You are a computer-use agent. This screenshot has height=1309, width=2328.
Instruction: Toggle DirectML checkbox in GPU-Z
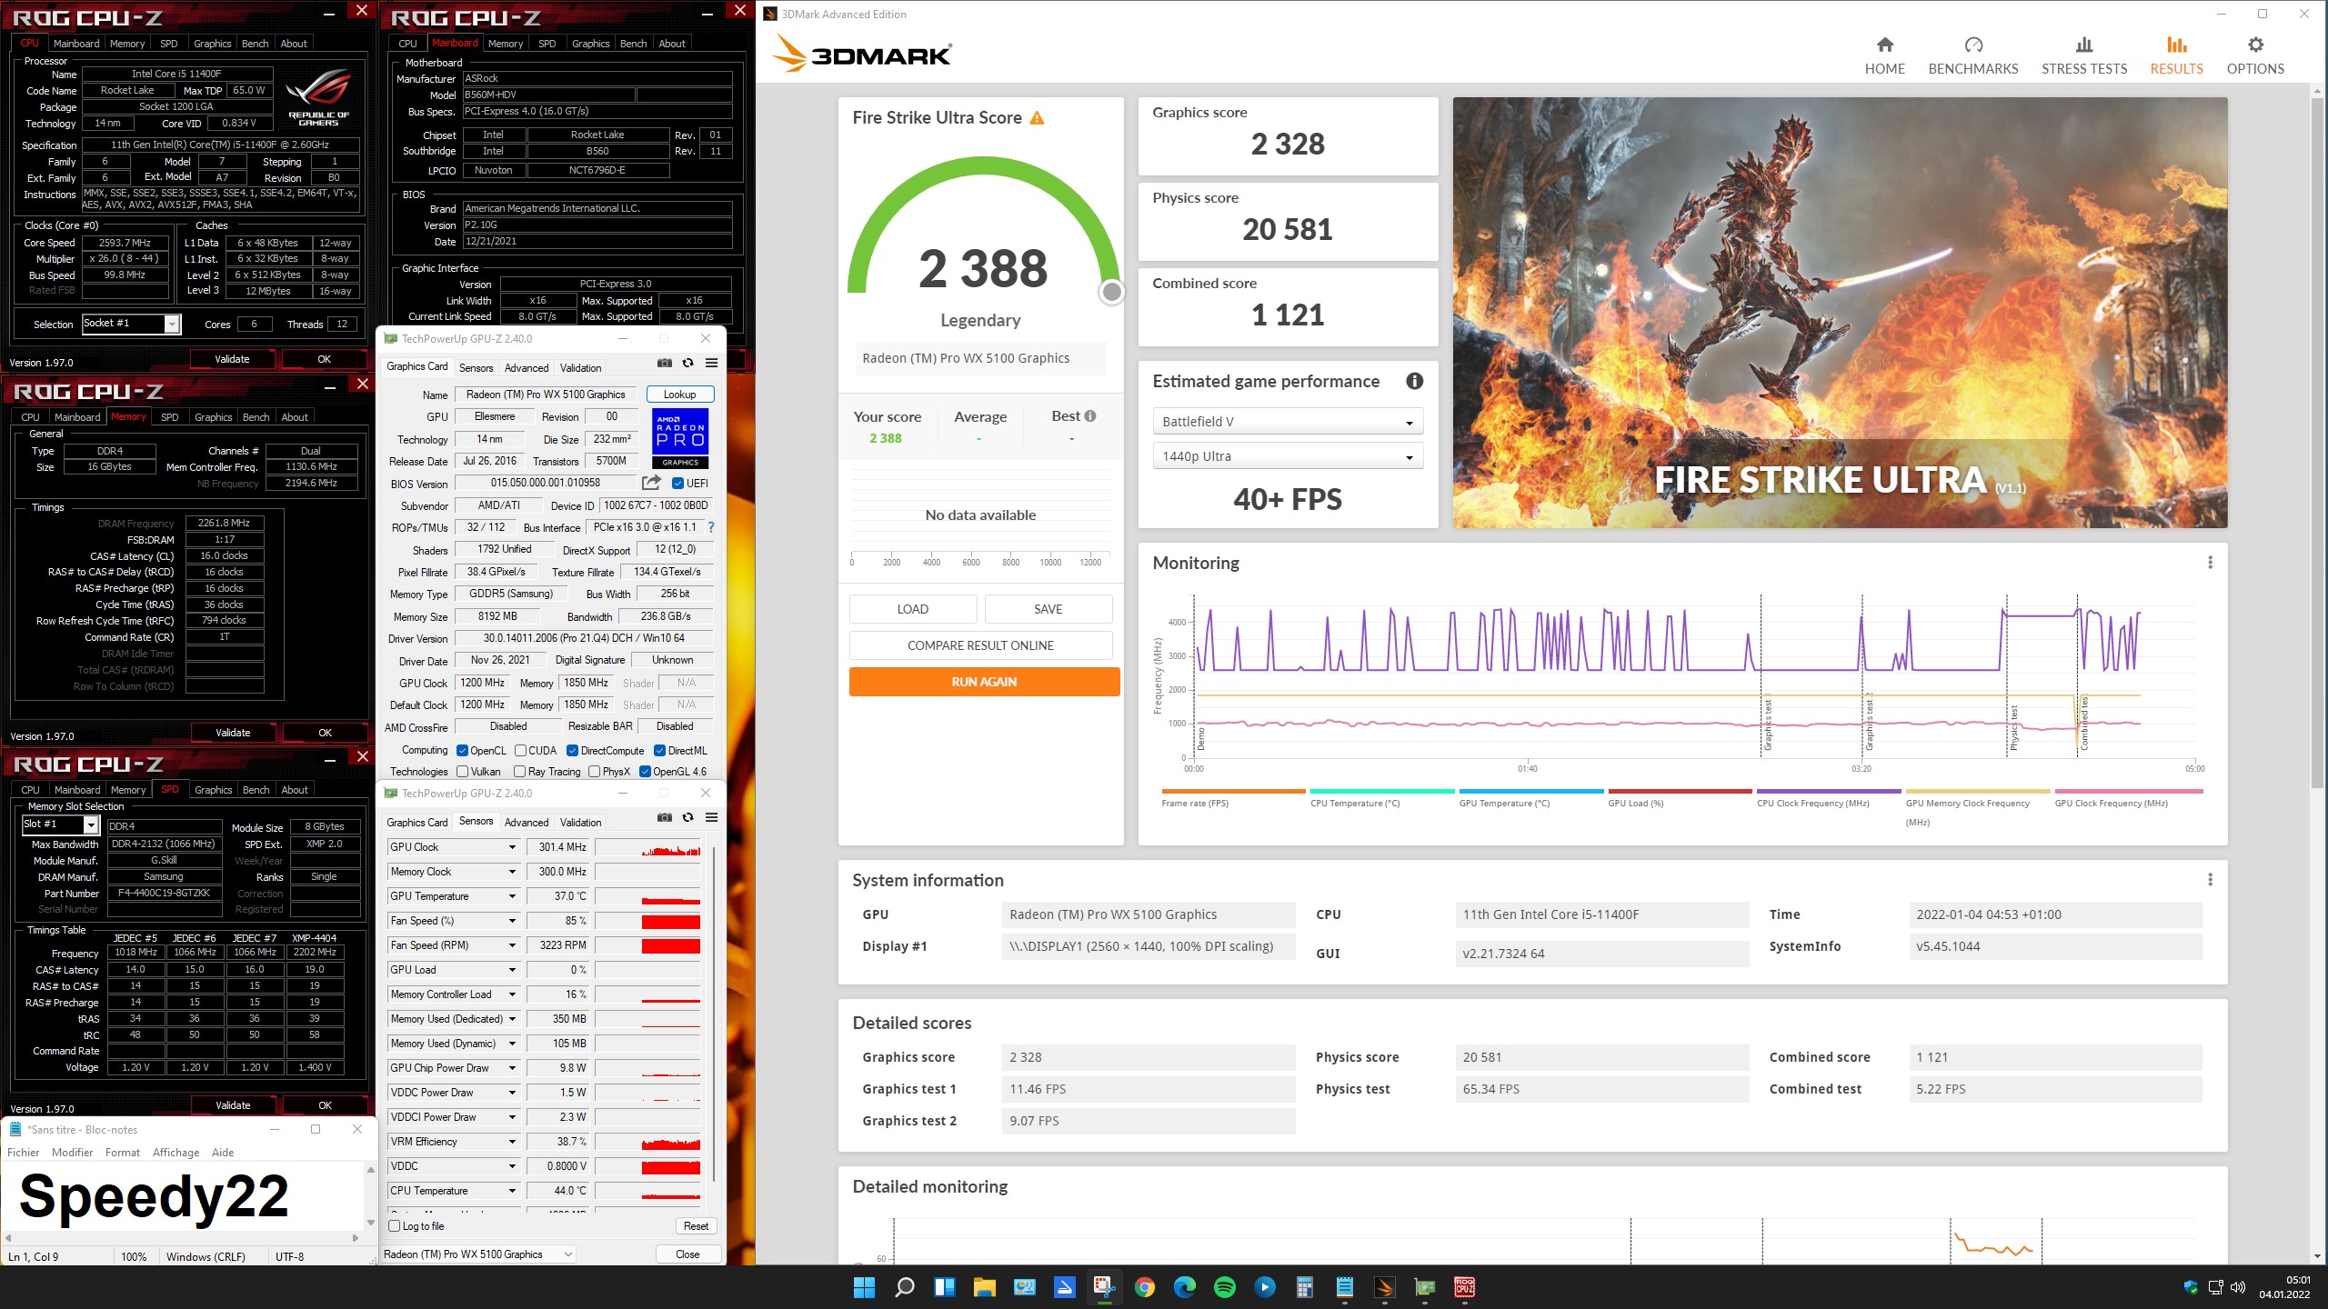pyautogui.click(x=659, y=750)
